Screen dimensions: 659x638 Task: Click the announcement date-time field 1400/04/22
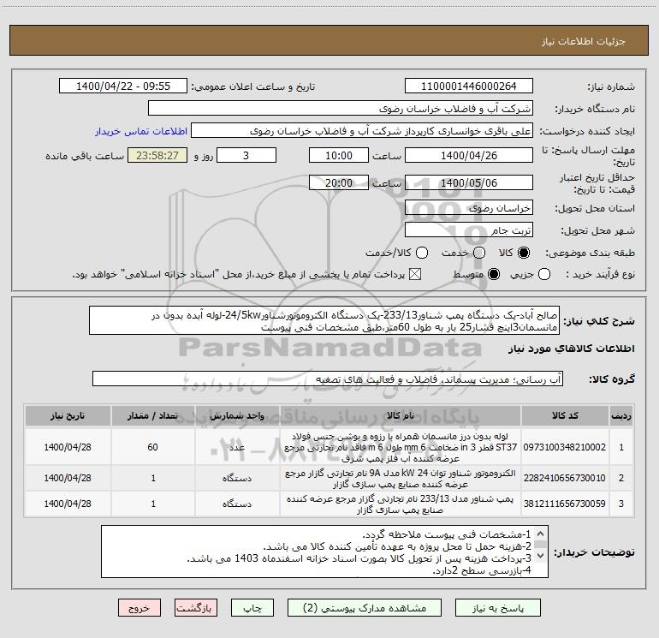click(123, 86)
